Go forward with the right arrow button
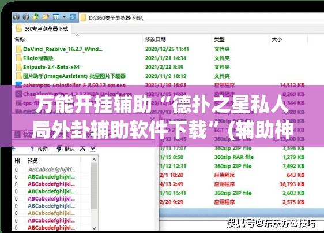The height and width of the screenshot is (233, 324). [26, 17]
